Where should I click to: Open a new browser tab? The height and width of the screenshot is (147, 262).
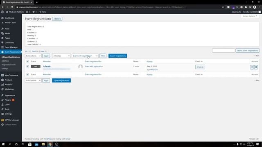[37, 2]
